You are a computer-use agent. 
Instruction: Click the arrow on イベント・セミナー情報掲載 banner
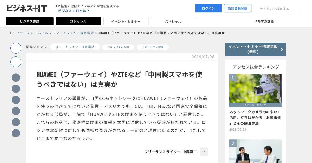282,49
